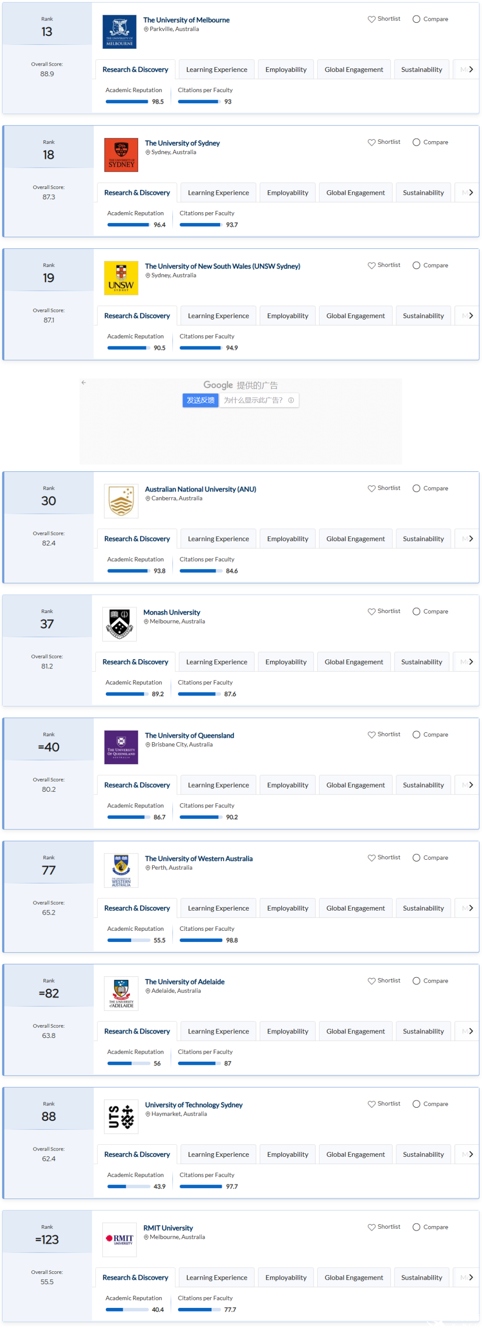Expand more tabs arrow for UTS
The height and width of the screenshot is (1332, 482).
pos(471,1154)
